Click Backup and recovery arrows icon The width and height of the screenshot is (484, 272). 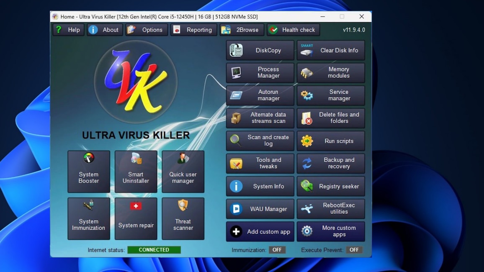(307, 164)
